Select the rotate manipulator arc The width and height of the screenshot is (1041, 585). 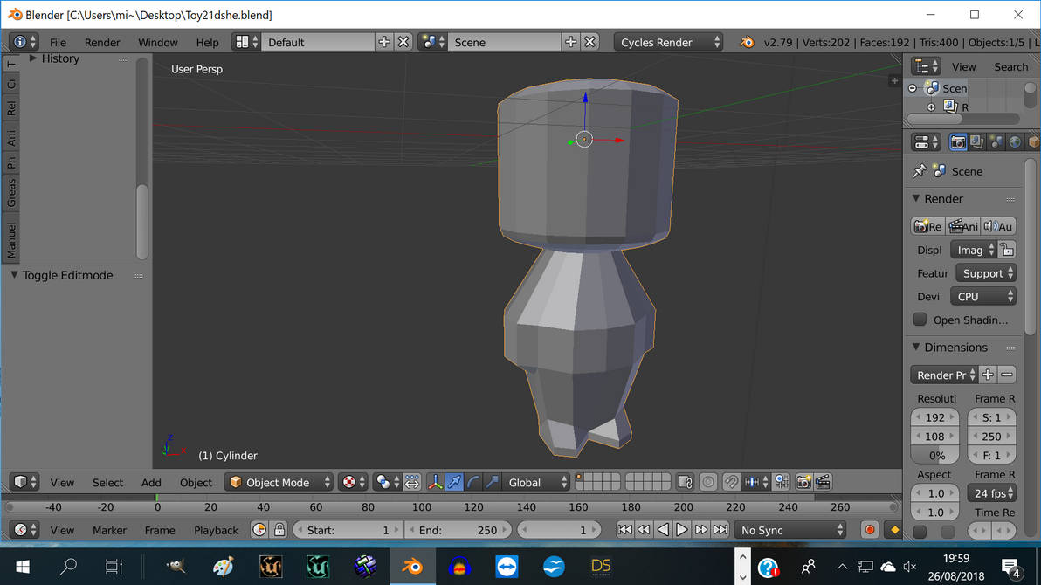472,482
